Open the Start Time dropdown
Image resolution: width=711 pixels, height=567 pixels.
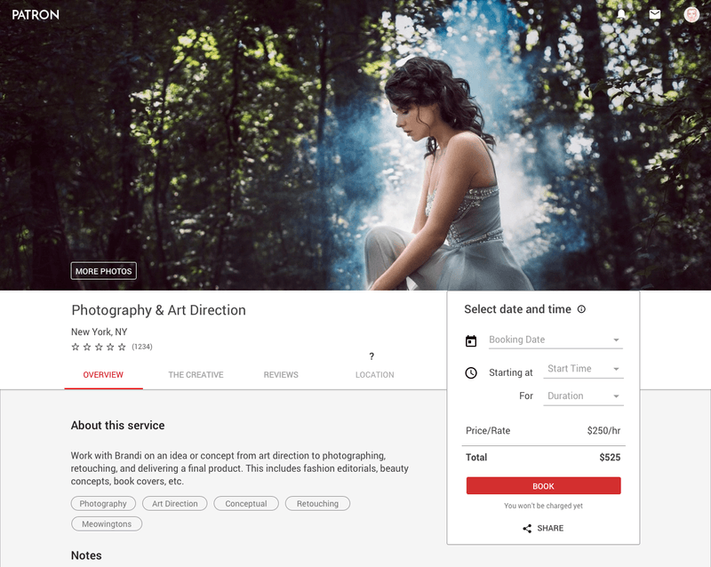(x=583, y=369)
